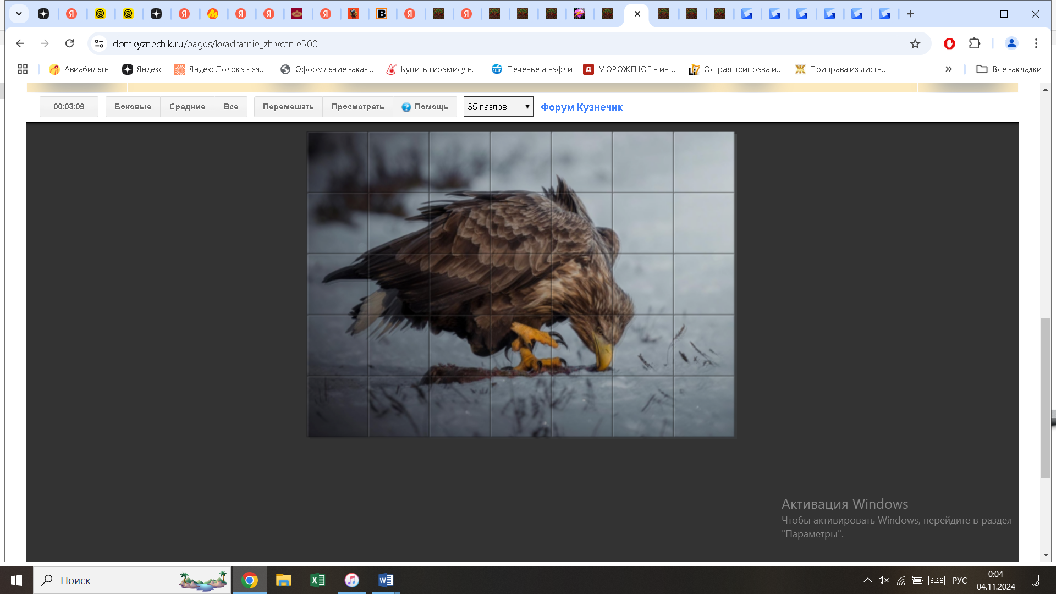Click the scrollbar down arrow
This screenshot has height=594, width=1056.
click(1046, 555)
